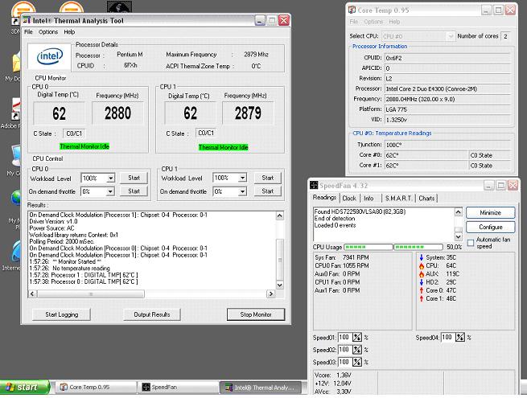Open the Select CPU dropdown in Core Temp
527x398 pixels.
[451, 36]
